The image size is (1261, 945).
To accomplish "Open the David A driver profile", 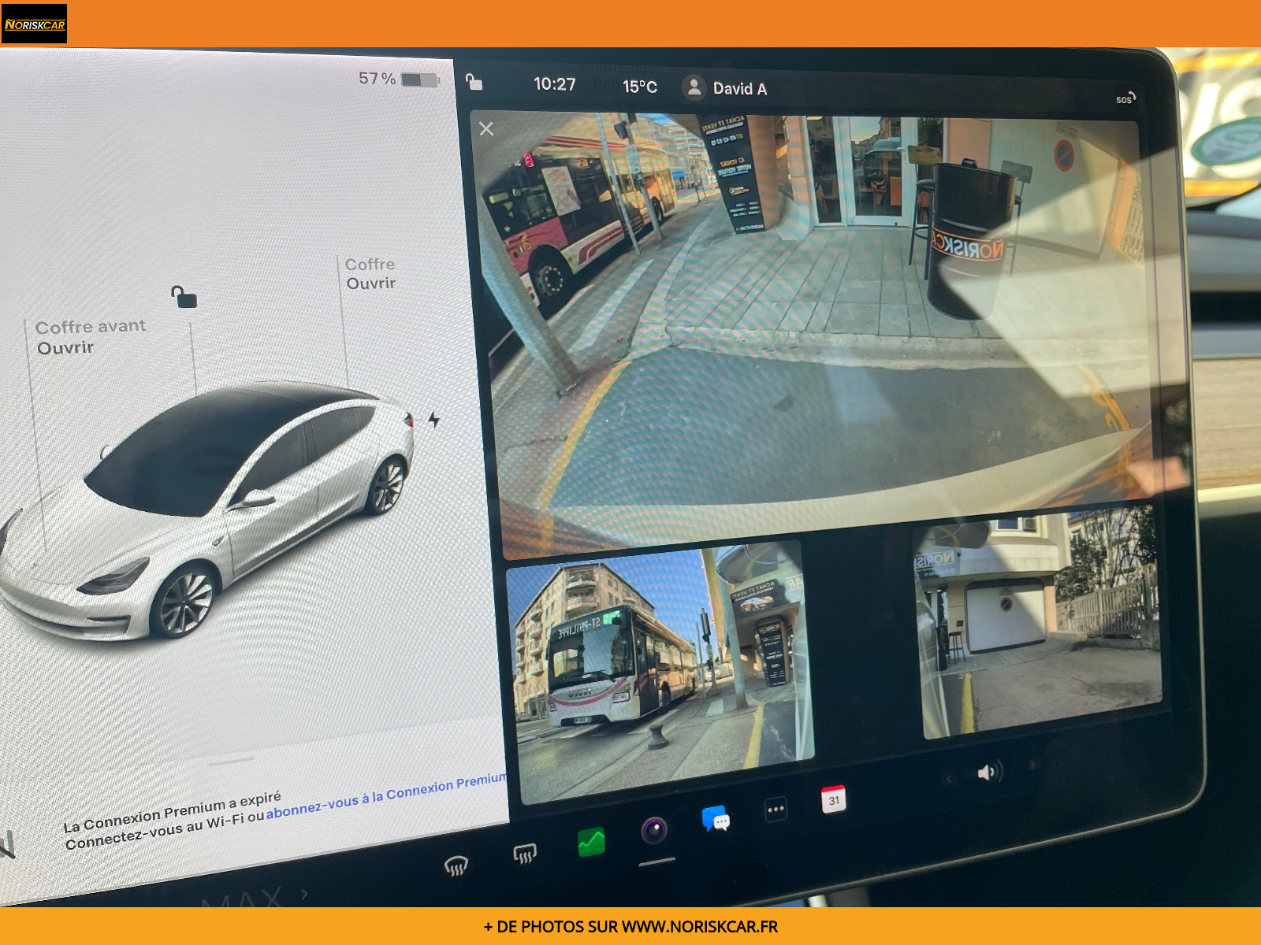I will pyautogui.click(x=725, y=87).
